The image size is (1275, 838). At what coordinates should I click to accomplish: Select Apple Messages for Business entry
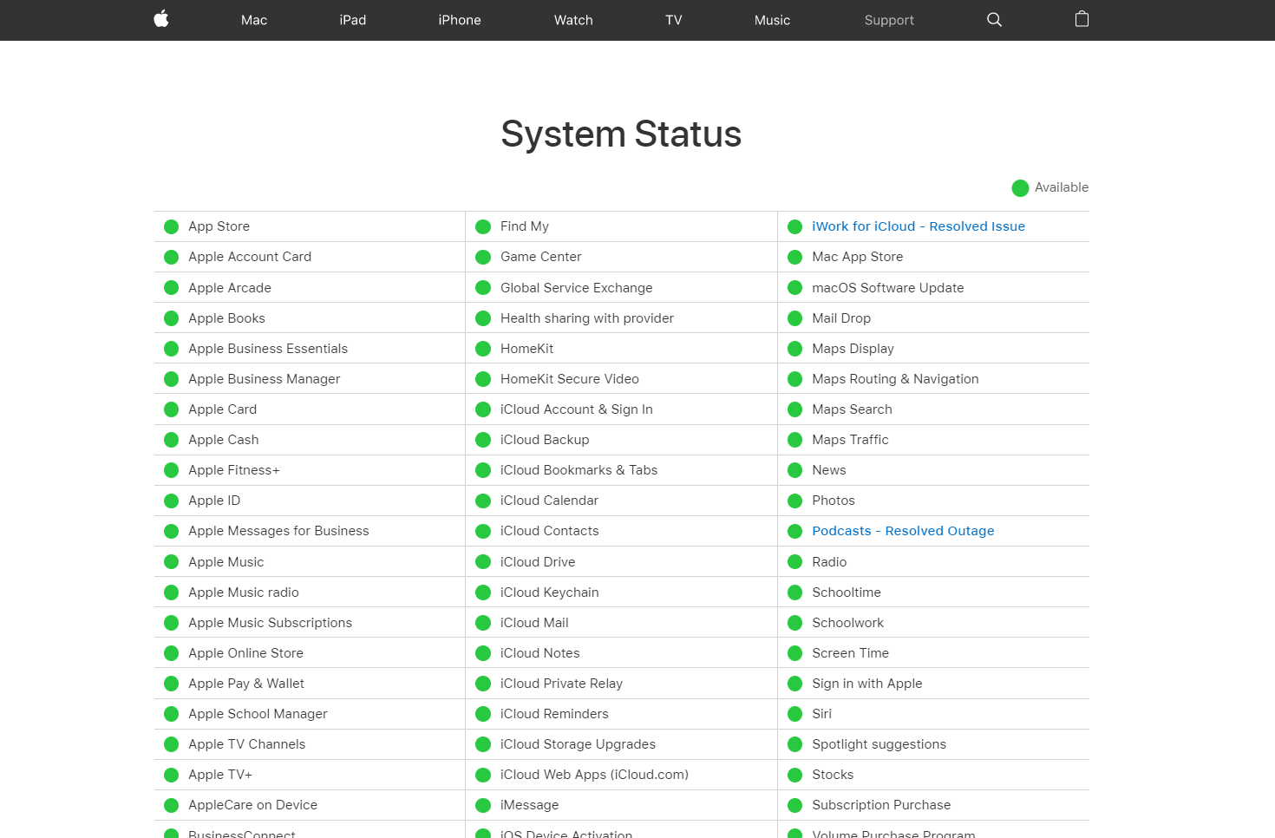pos(278,531)
